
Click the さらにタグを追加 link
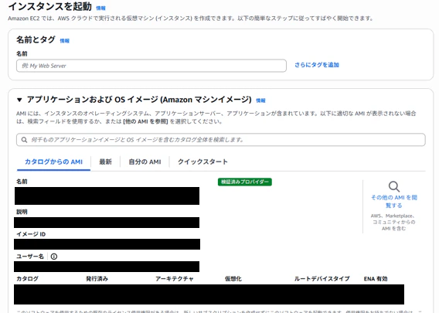tap(317, 65)
